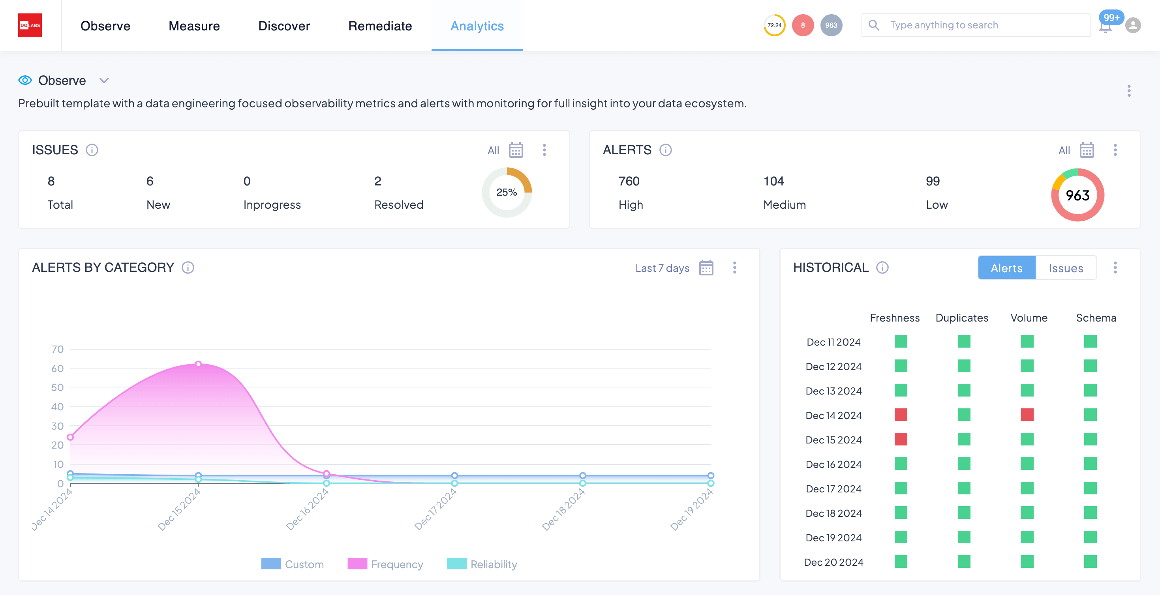Viewport: 1160px width, 595px height.
Task: Click the search magnifier icon
Action: coord(874,25)
